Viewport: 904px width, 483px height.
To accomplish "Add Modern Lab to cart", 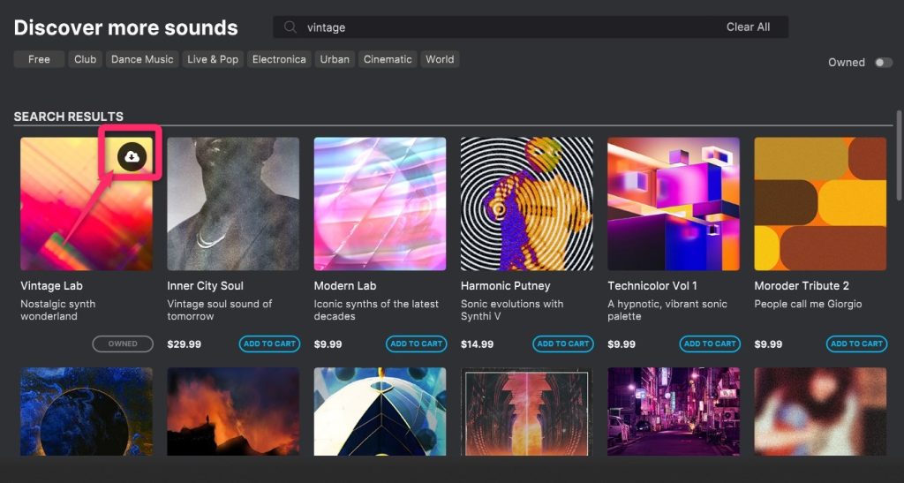I will (416, 343).
